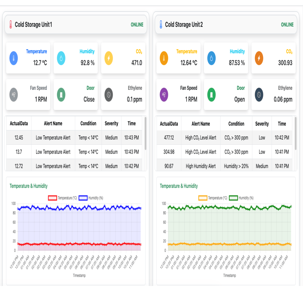
Task: Toggle green Humidity legend in Unit 2 chart
Action: 233,198
